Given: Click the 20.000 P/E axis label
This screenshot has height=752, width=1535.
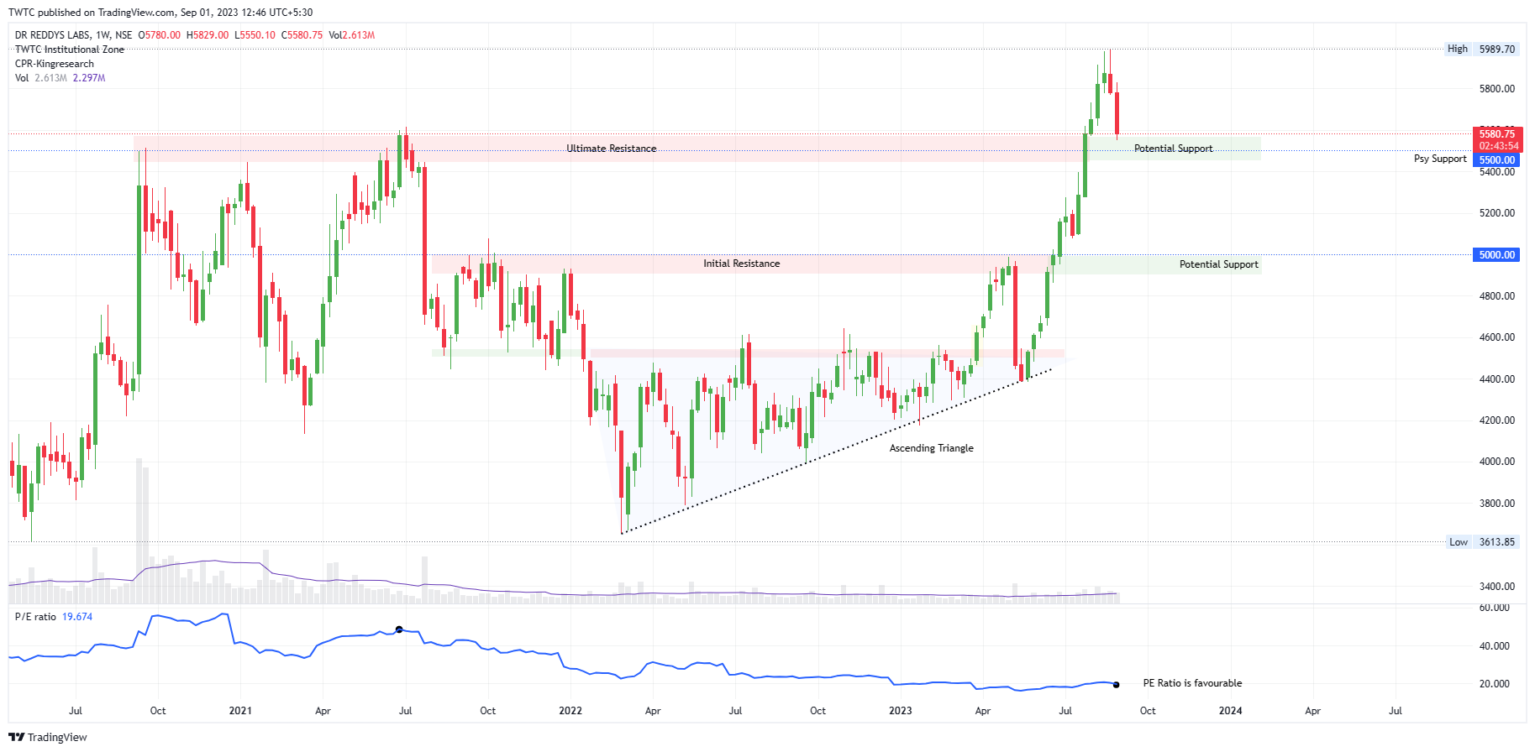Looking at the screenshot, I should coord(1494,684).
